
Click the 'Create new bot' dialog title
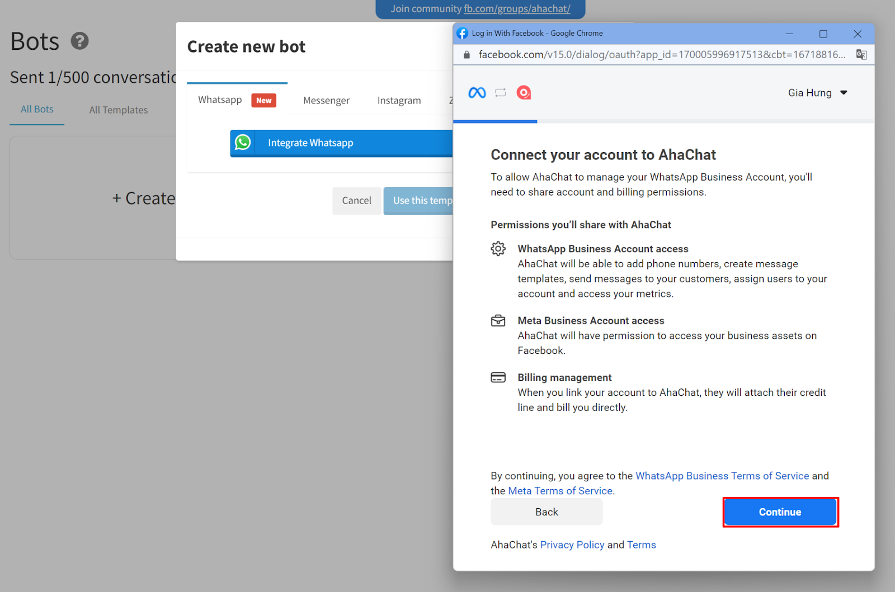pos(246,47)
